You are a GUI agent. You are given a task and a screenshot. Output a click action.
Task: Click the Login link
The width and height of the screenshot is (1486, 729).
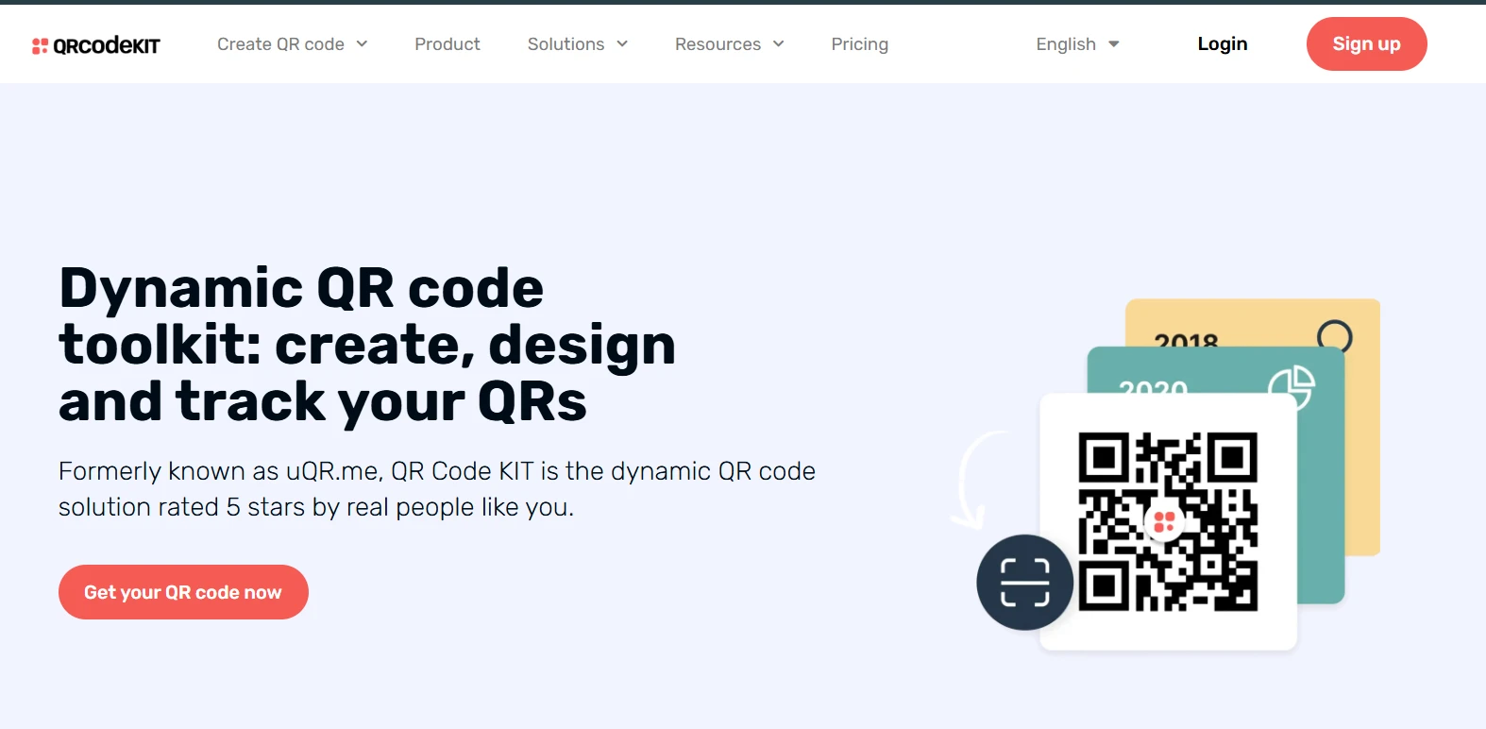pos(1222,44)
